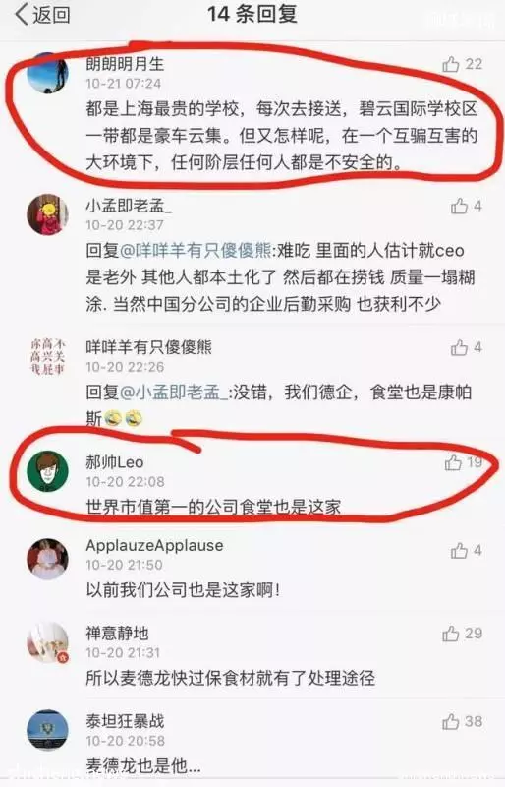Tap the username 禅意静地

[x=117, y=633]
